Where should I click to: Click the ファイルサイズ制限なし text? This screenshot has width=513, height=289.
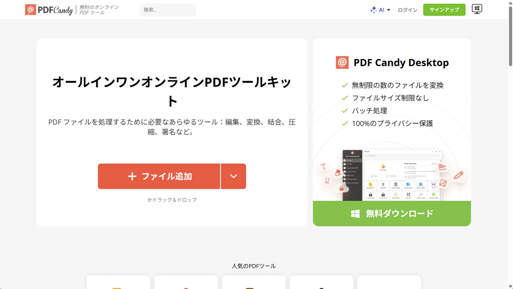[x=390, y=98]
